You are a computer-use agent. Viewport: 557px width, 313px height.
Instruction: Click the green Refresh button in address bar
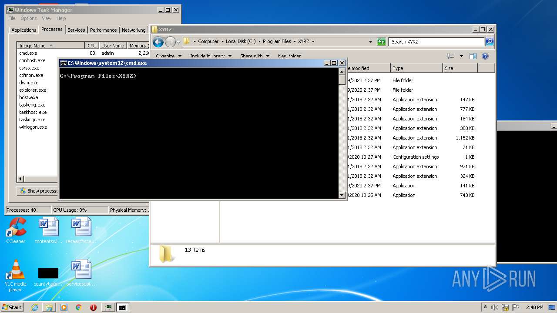(381, 42)
